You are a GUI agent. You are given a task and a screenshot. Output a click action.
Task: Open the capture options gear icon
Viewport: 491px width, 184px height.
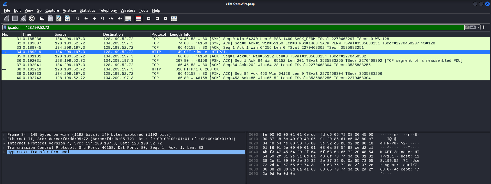coord(32,18)
